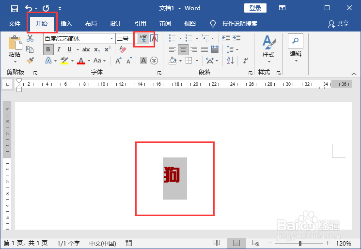The width and height of the screenshot is (361, 249).
Task: Open the font dialog launcher
Action: click(x=159, y=73)
